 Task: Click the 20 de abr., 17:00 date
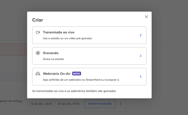(69, 104)
